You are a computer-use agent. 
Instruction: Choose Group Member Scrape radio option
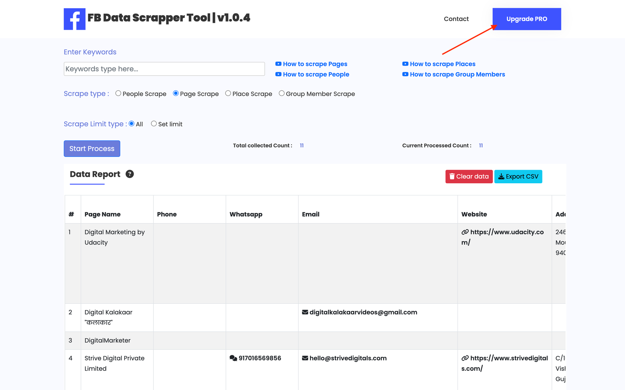click(x=282, y=93)
